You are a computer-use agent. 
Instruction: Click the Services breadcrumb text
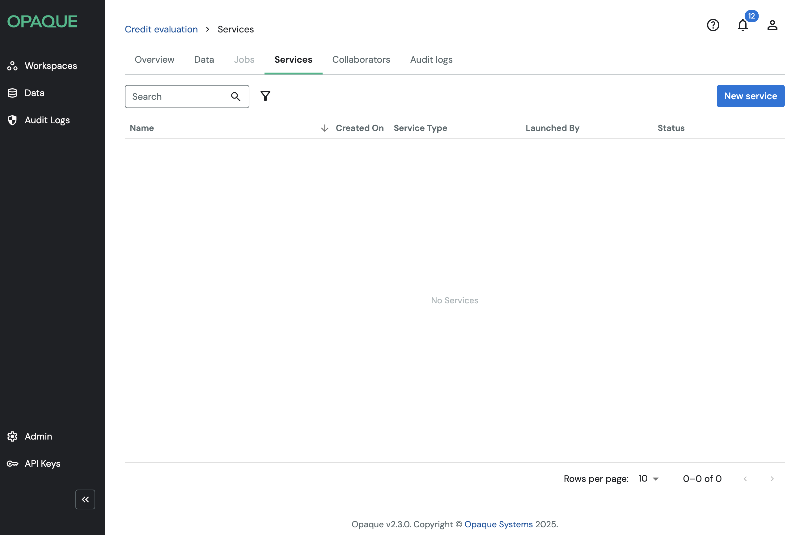point(236,29)
